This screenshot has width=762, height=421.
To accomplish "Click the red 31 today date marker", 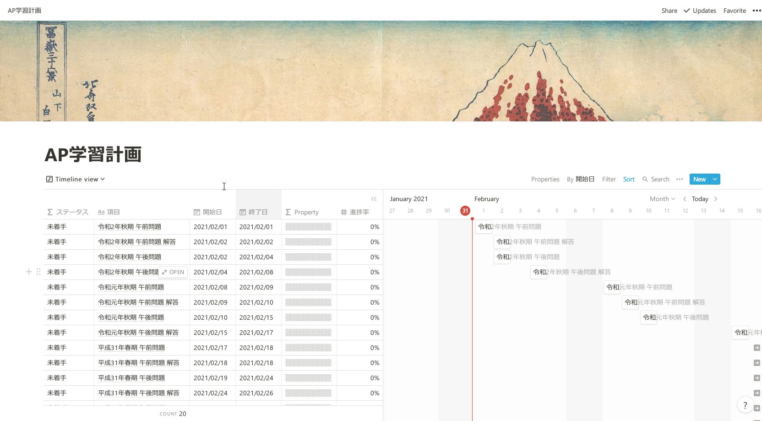I will (465, 211).
